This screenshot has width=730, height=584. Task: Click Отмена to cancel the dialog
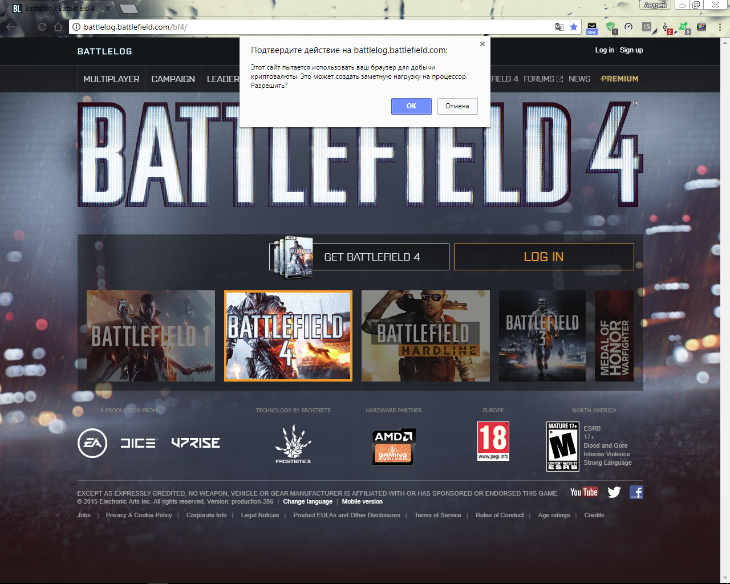coord(457,106)
